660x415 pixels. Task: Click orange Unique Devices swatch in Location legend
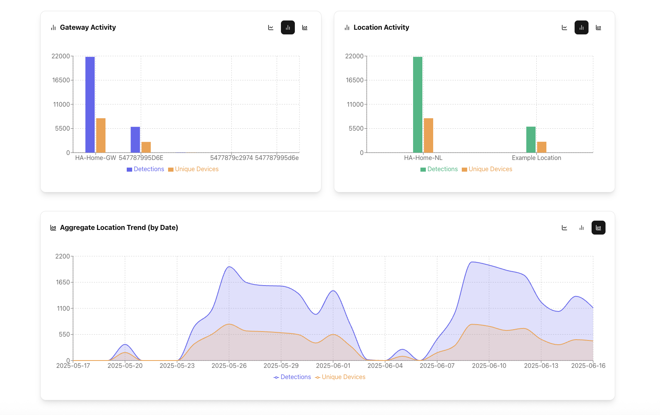(464, 170)
